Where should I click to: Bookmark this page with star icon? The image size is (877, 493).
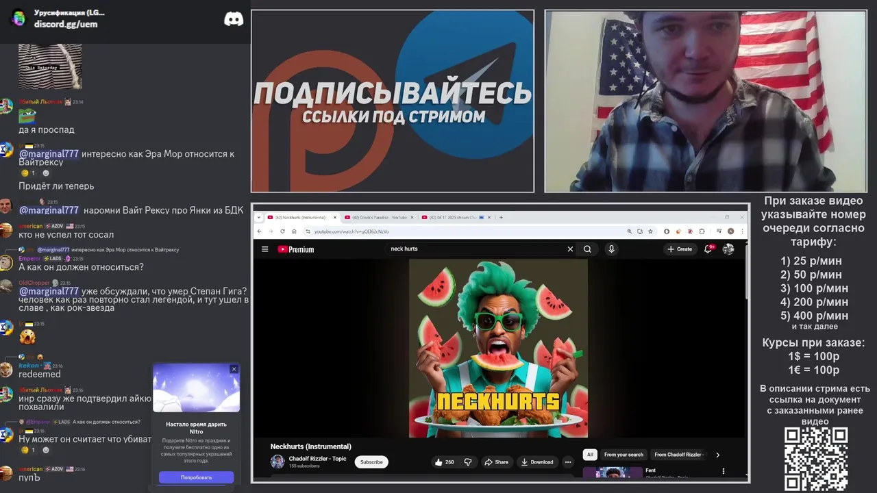coord(650,231)
